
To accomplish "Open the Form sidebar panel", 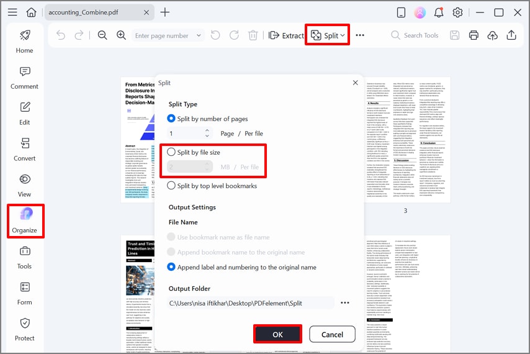I will click(24, 294).
